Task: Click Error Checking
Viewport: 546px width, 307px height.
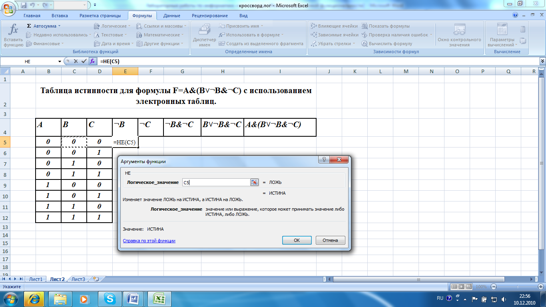Action: 397,35
